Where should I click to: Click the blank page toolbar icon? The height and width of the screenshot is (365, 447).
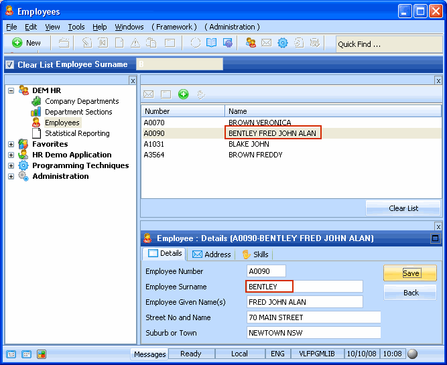[119, 43]
